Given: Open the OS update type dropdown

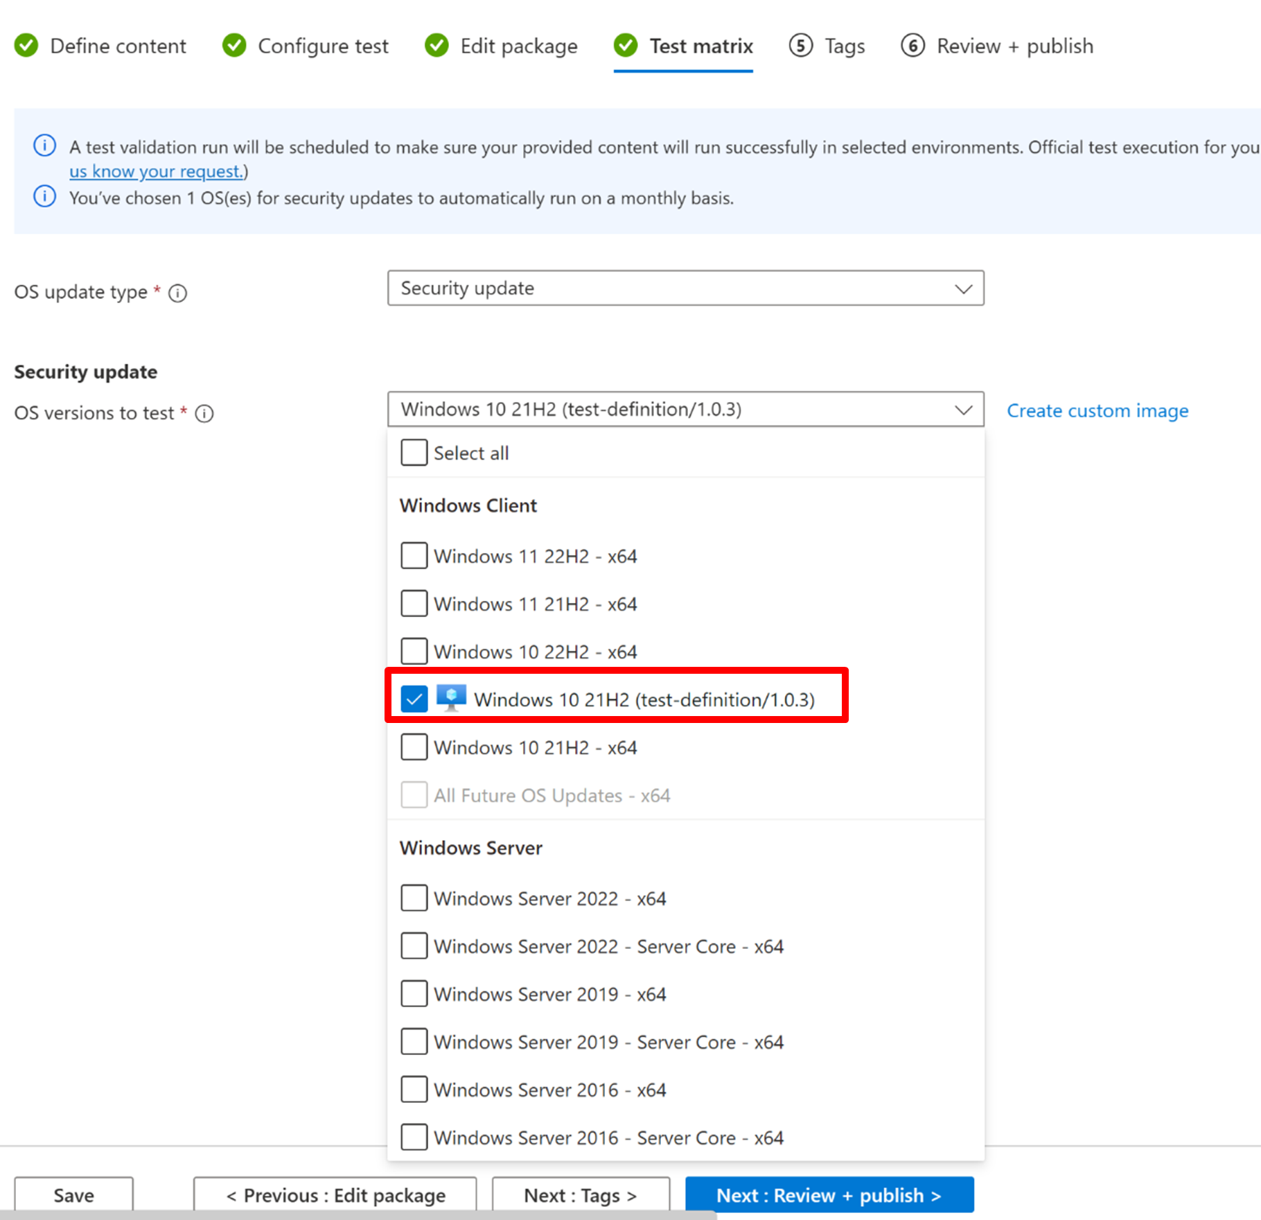Looking at the screenshot, I should click(x=686, y=288).
